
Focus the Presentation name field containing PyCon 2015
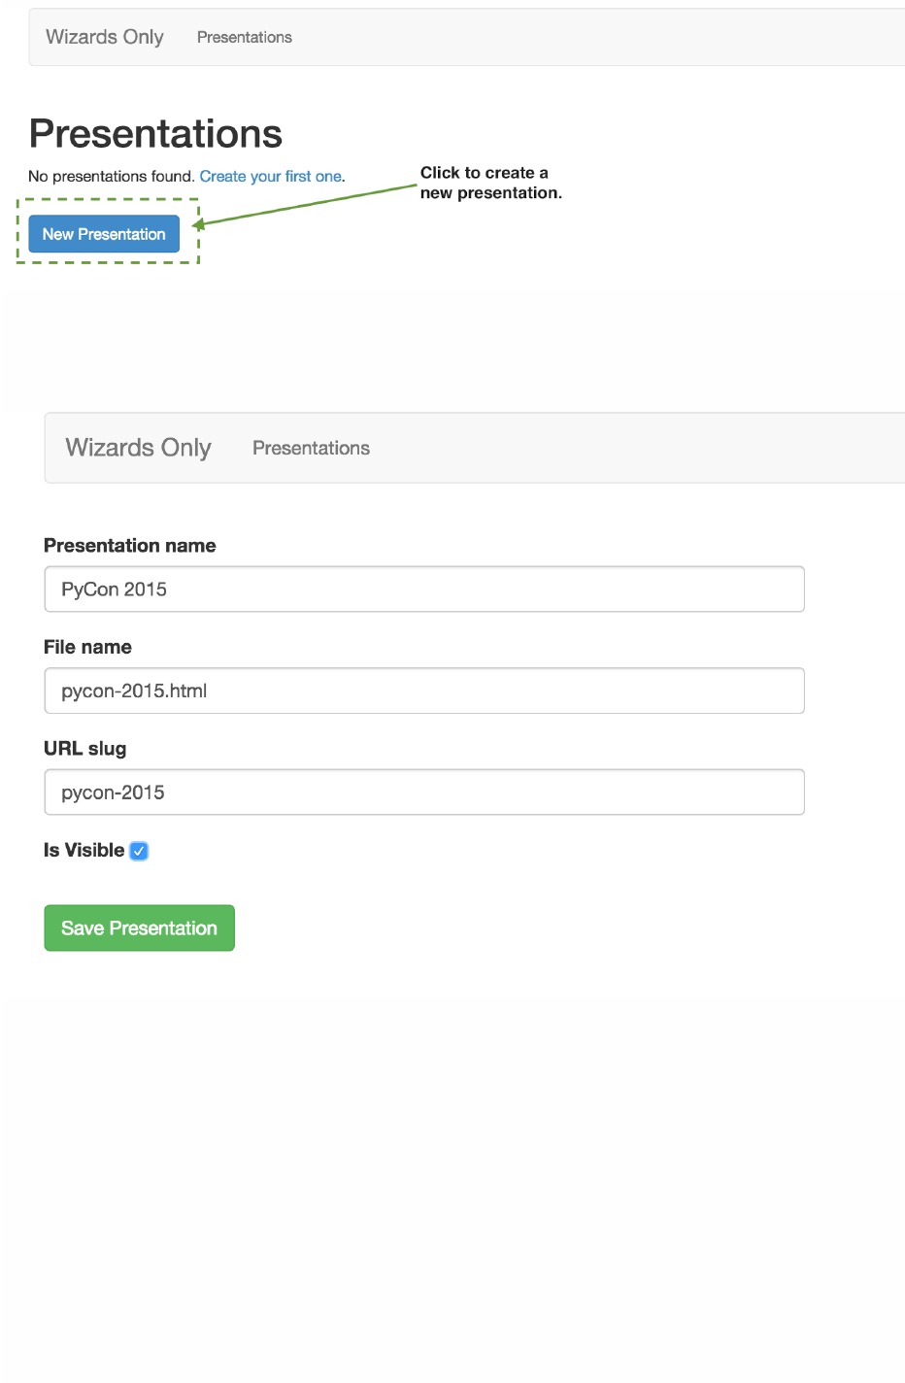[424, 590]
